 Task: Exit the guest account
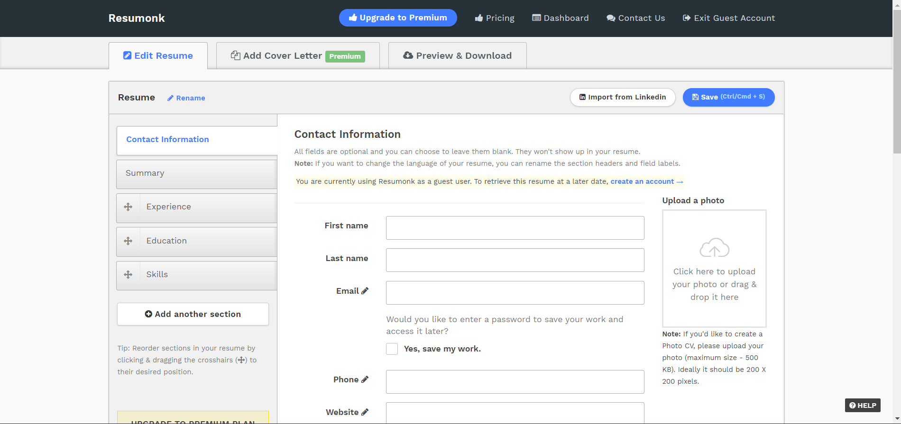pos(729,18)
